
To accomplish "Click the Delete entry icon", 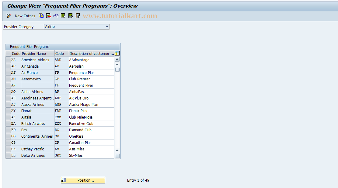I will pyautogui.click(x=48, y=16).
